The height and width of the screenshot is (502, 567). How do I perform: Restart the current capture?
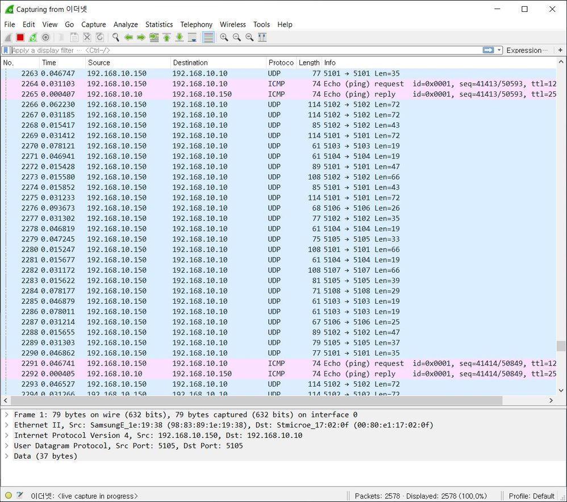coord(33,37)
